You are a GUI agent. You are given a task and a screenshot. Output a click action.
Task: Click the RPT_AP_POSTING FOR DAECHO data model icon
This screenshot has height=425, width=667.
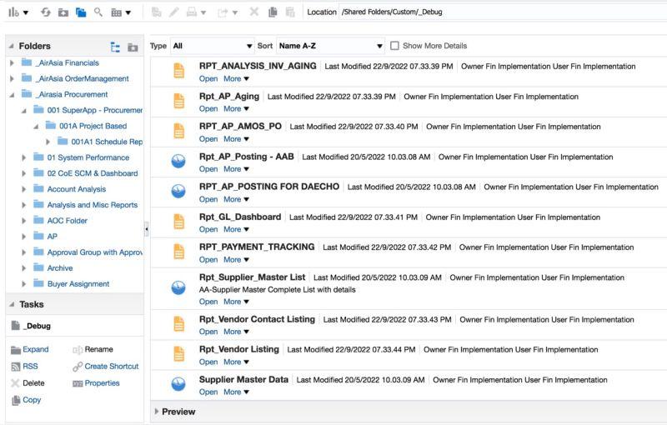point(178,192)
